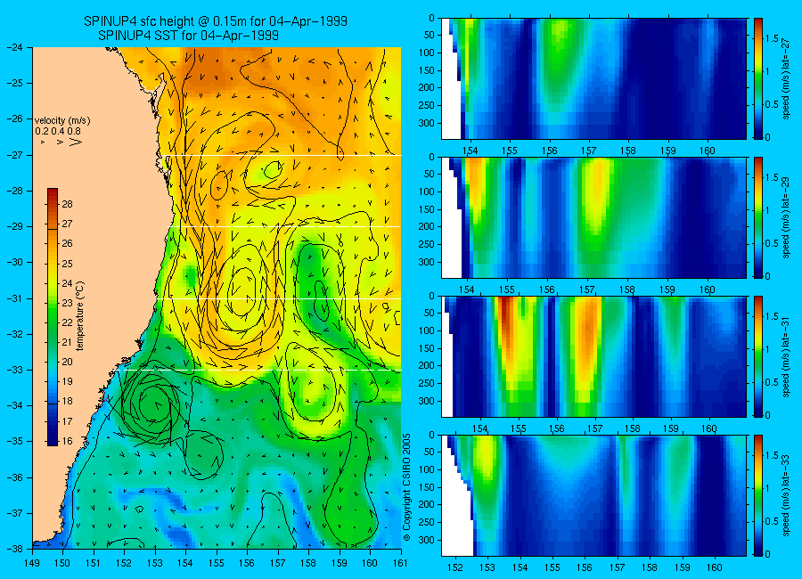The image size is (802, 579).
Task: Click the '0.2 0.4 0.8' velocity scale values
Action: click(x=58, y=131)
